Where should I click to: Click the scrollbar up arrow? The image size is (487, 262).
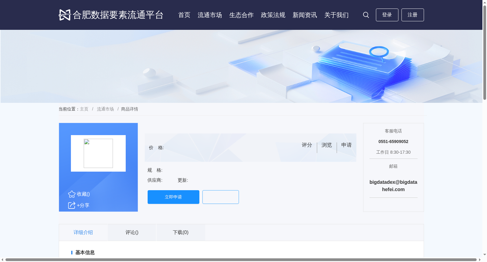pos(485,2)
